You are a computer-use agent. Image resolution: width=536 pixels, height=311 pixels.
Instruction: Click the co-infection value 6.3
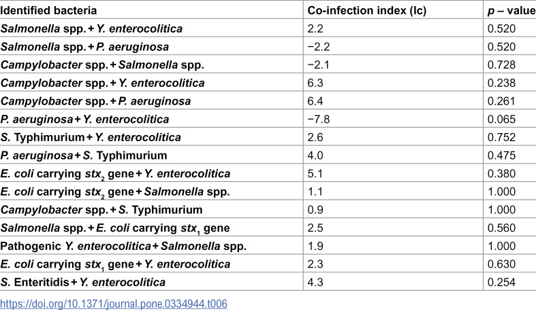click(x=315, y=83)
